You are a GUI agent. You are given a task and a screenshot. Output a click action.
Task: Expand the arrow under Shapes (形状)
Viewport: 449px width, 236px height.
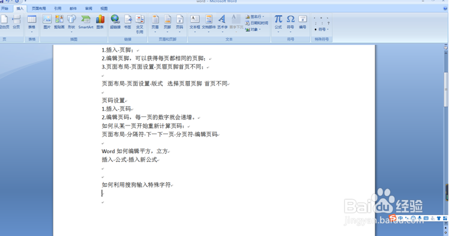pos(72,32)
